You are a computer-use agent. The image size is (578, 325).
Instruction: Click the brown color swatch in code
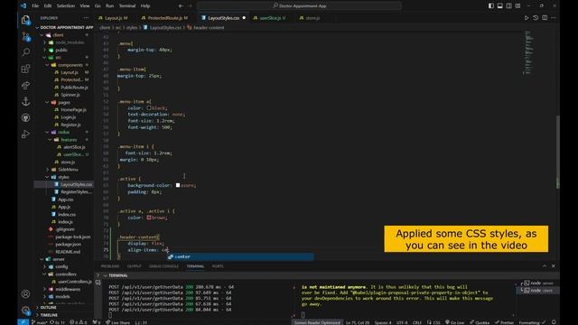148,218
